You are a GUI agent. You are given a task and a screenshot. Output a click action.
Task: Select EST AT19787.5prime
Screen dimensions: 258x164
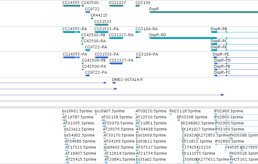pos(65,121)
